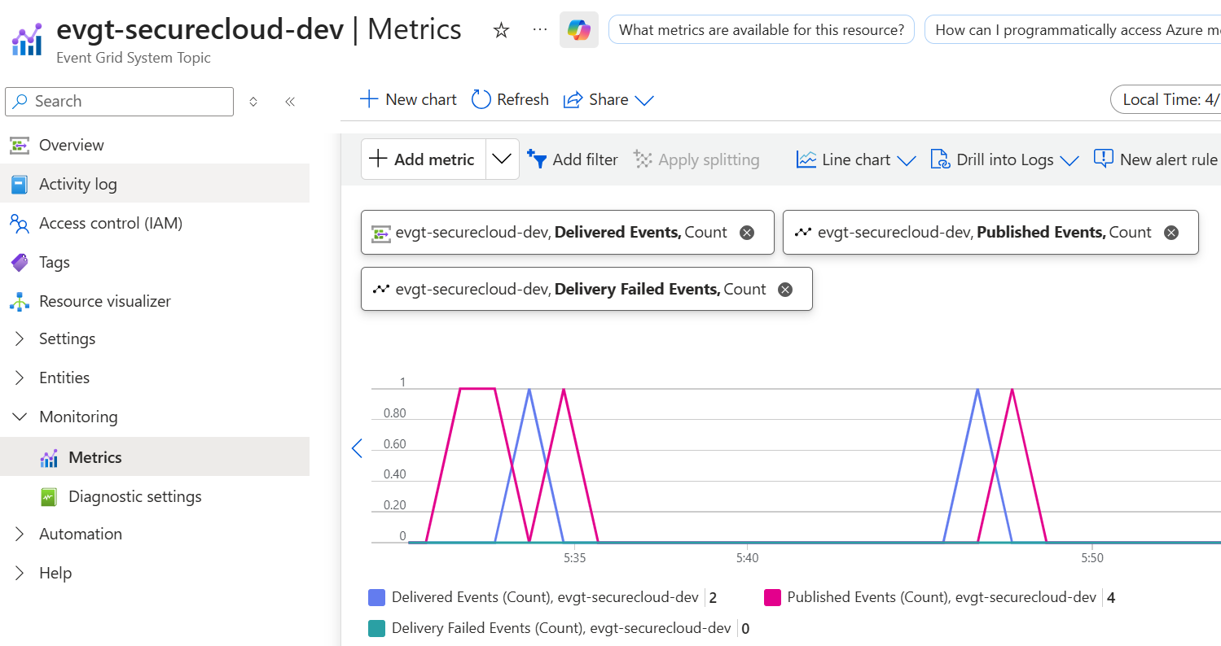The height and width of the screenshot is (646, 1221).
Task: Open Resource visualizer
Action: (x=104, y=301)
